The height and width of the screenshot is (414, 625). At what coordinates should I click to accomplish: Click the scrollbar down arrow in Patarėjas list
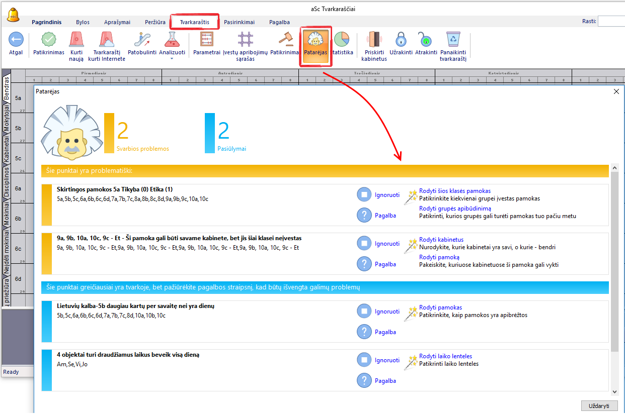[x=614, y=391]
